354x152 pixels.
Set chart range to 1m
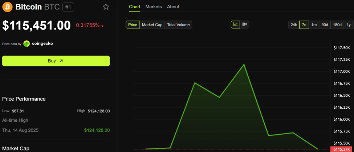(314, 25)
